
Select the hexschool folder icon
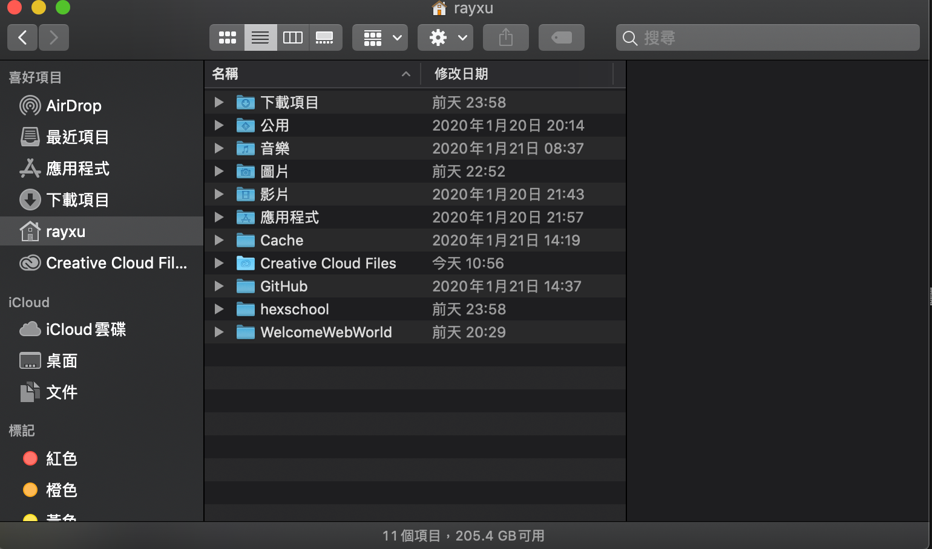(245, 309)
